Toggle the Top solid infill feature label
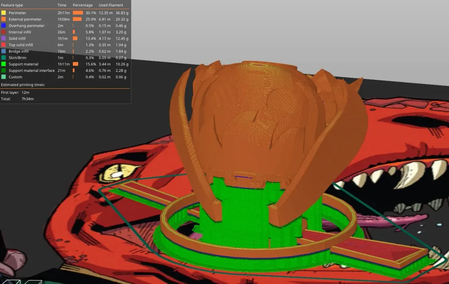The image size is (449, 284). point(21,45)
